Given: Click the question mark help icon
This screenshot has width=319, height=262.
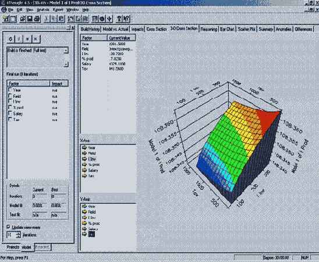Looking at the screenshot, I should [x=119, y=19].
